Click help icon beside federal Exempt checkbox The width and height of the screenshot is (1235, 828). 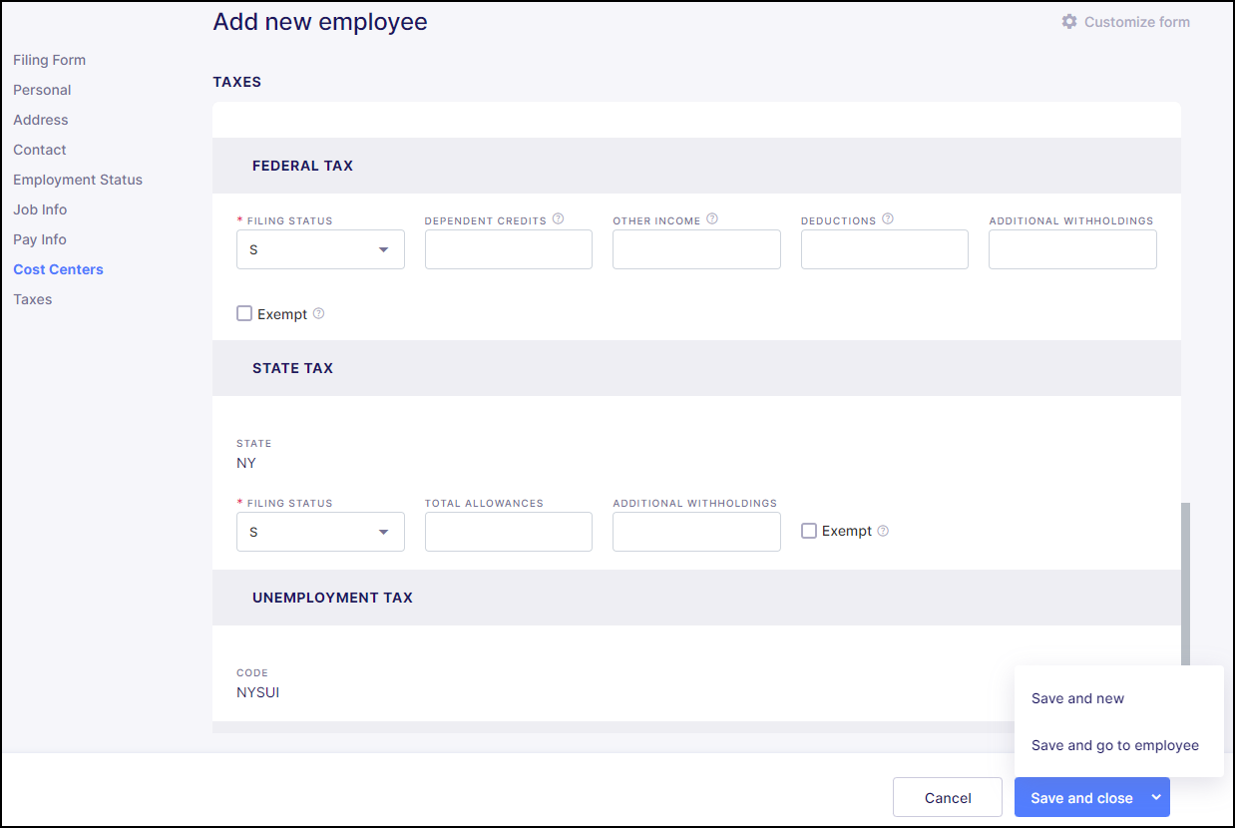[x=319, y=314]
